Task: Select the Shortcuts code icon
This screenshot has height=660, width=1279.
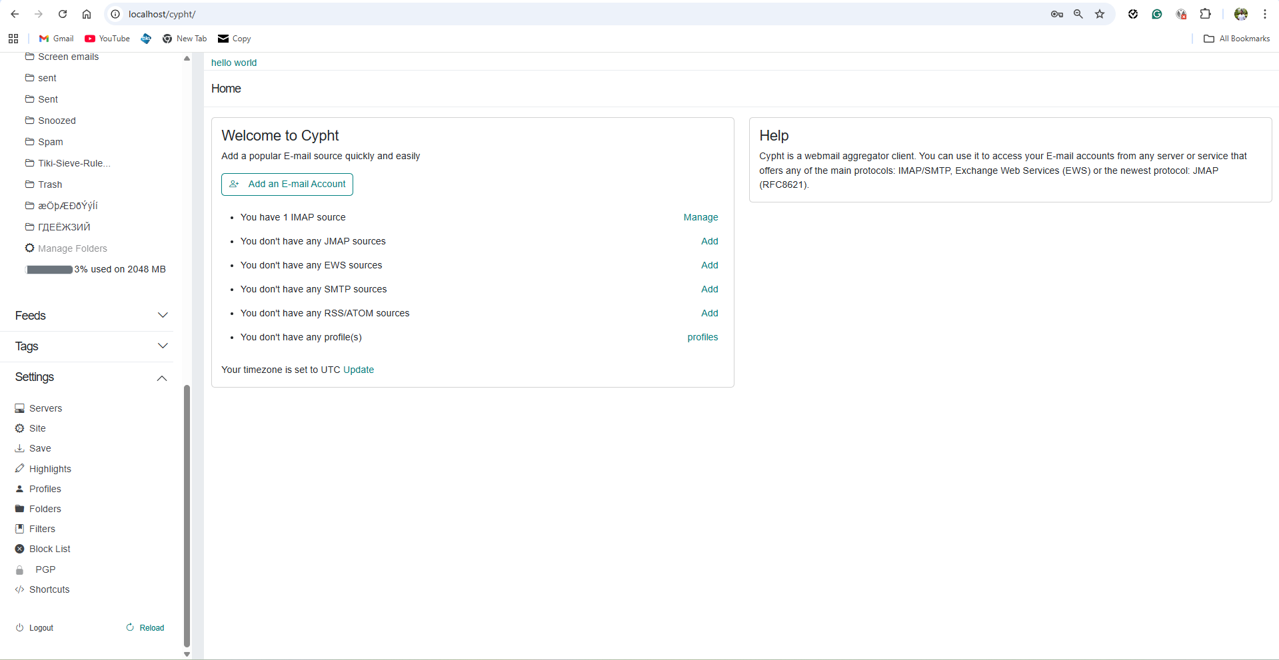Action: [x=19, y=589]
